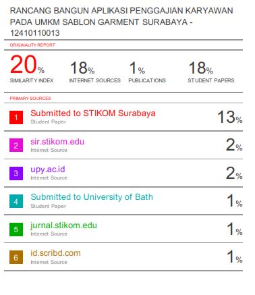This screenshot has width=255, height=295.
Task: Open the sir.stikom.edu source link
Action: point(57,142)
